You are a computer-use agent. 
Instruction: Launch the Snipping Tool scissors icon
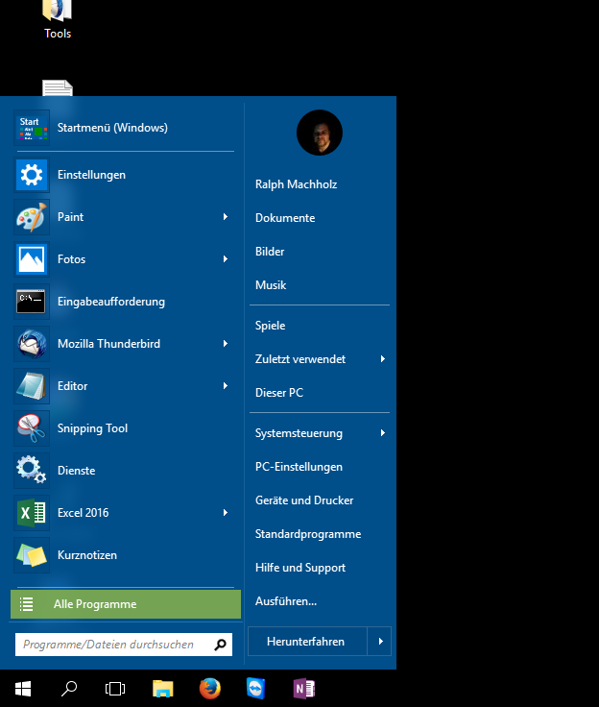coord(32,427)
